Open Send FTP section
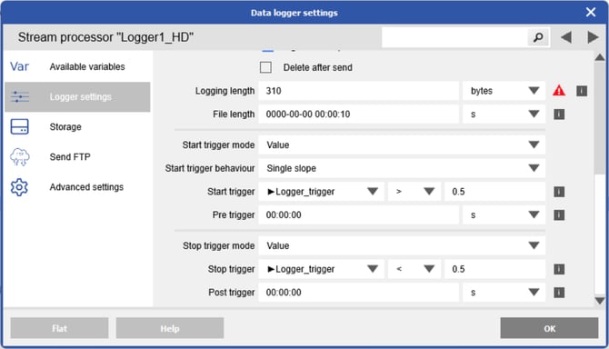Image resolution: width=609 pixels, height=349 pixels. 77,157
